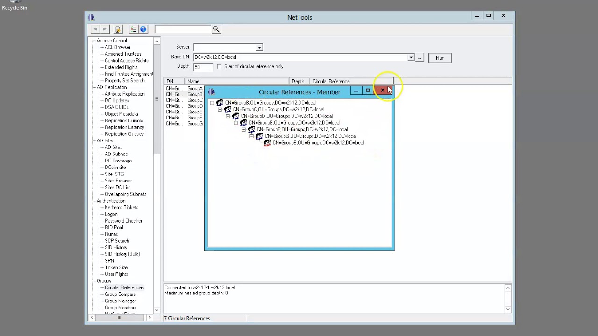Viewport: 598px width, 336px height.
Task: Click the Depth input field
Action: (x=203, y=67)
